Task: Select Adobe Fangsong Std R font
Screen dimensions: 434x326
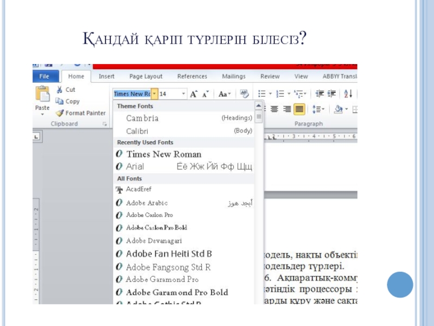Action: (x=184, y=267)
